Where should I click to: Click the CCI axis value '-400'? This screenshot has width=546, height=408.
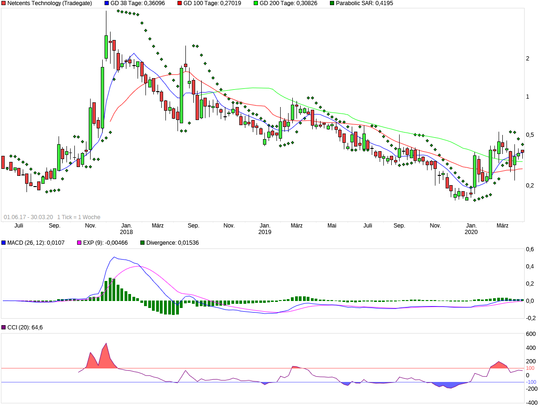[x=532, y=403]
